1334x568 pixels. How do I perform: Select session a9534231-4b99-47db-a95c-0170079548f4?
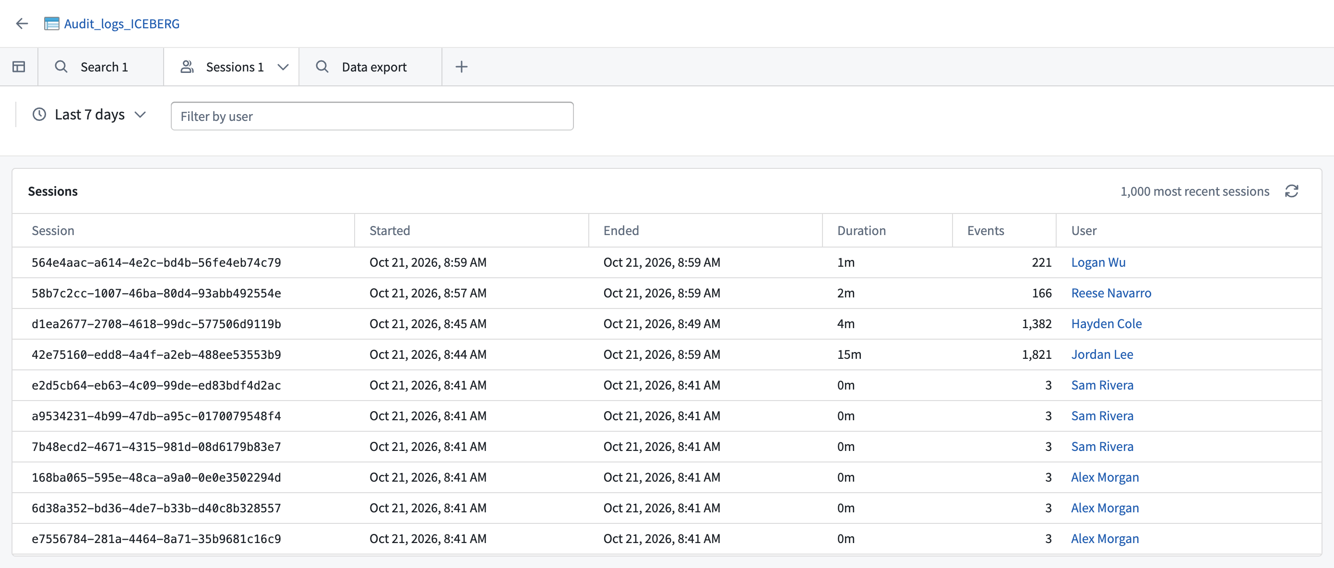156,416
